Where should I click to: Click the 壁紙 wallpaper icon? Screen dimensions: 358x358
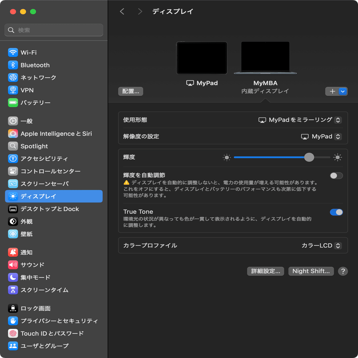[13, 234]
